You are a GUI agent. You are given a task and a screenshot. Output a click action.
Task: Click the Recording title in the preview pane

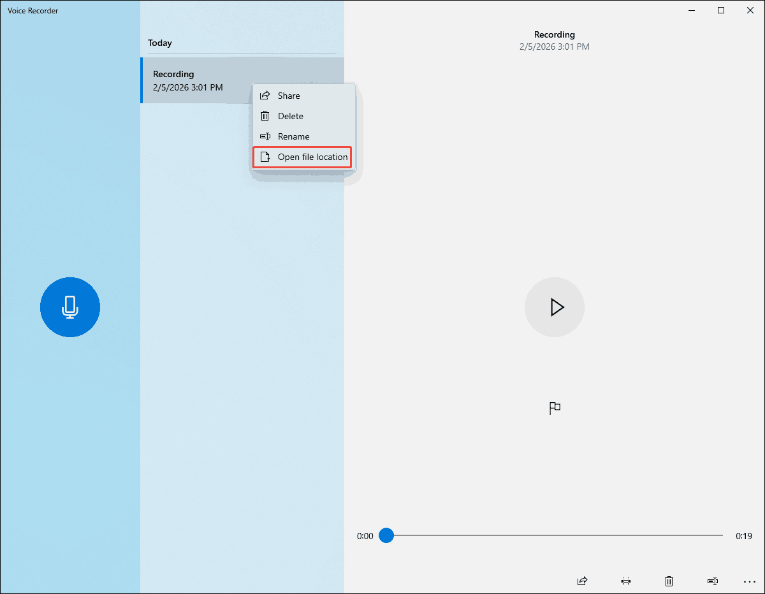pos(554,34)
